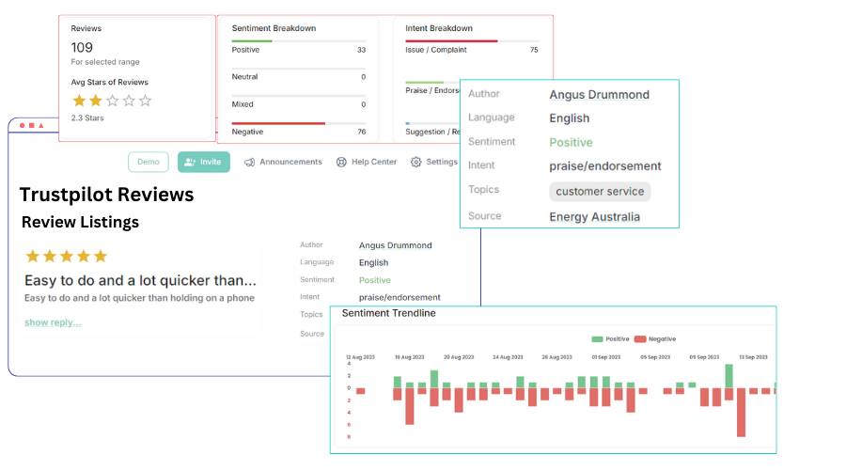Image resolution: width=846 pixels, height=470 pixels.
Task: Click the Issue / Complaint intent bar
Action: coord(472,41)
